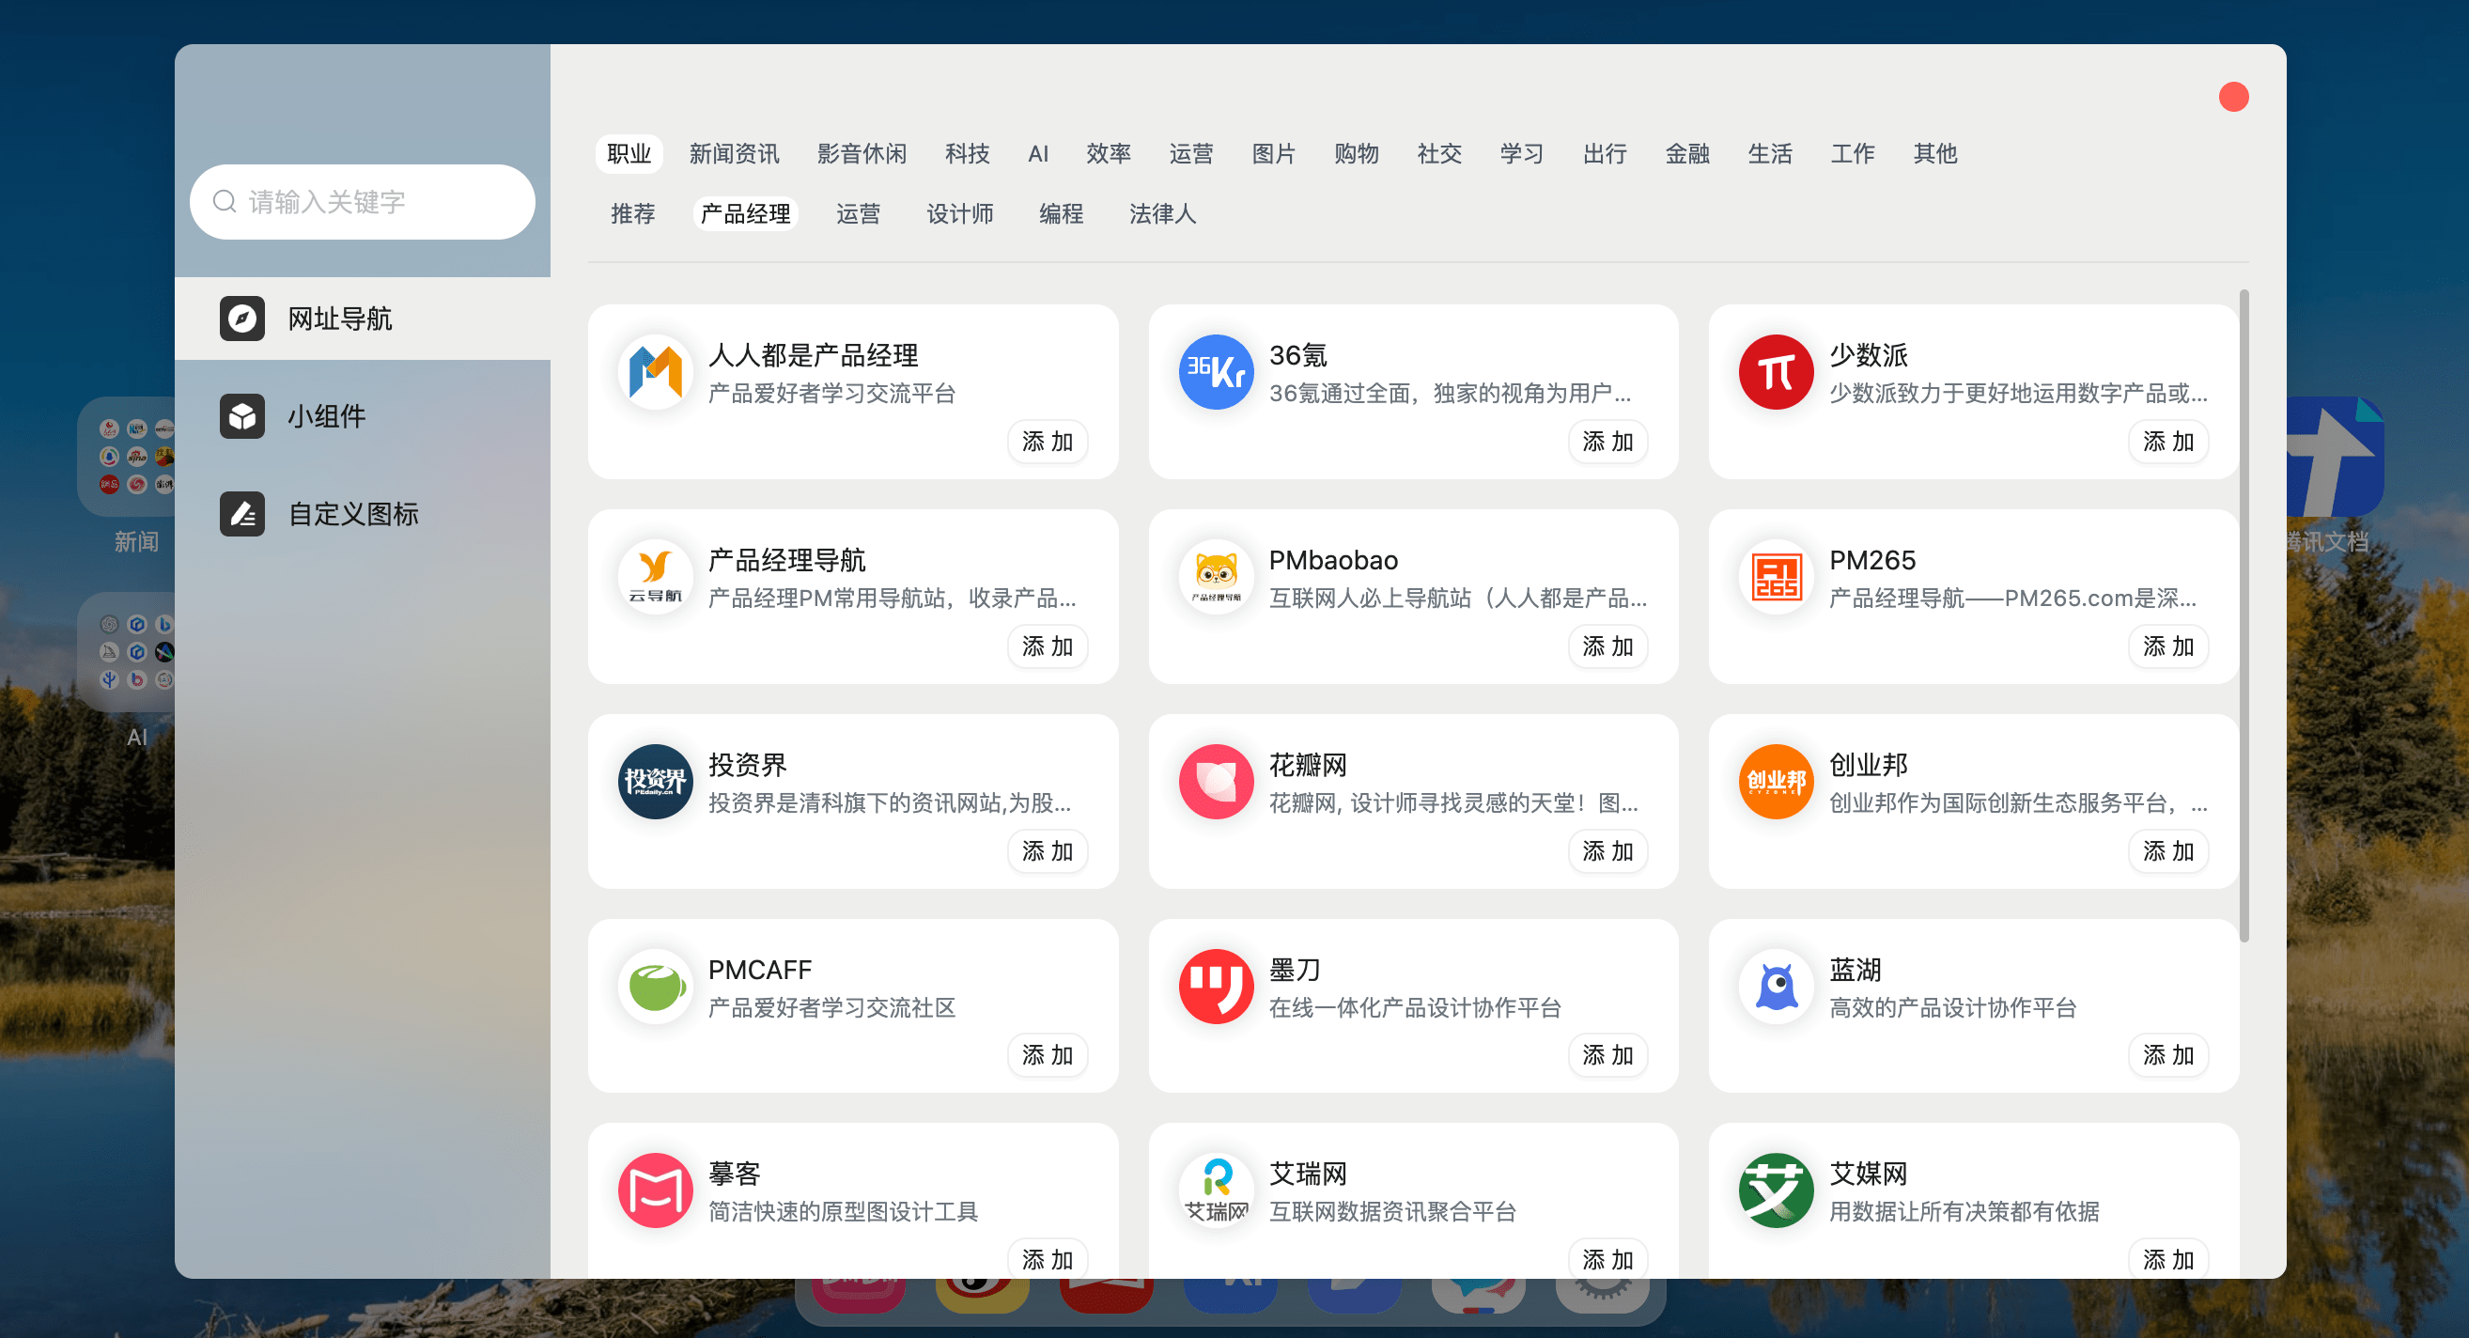Image resolution: width=2469 pixels, height=1338 pixels.
Task: Switch to the 影音休闲 category
Action: pyautogui.click(x=862, y=153)
